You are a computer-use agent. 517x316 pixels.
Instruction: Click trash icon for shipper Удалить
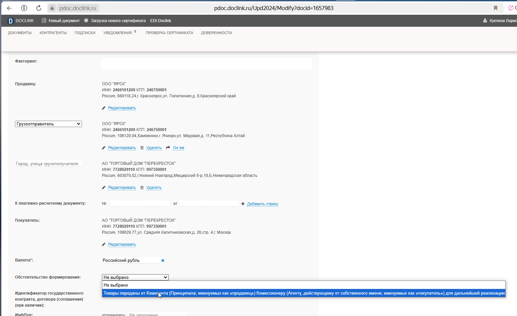[142, 148]
